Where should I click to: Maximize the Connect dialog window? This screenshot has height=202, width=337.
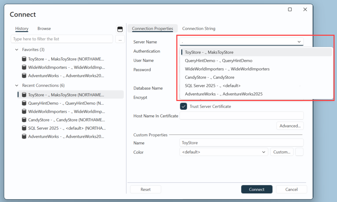290,9
